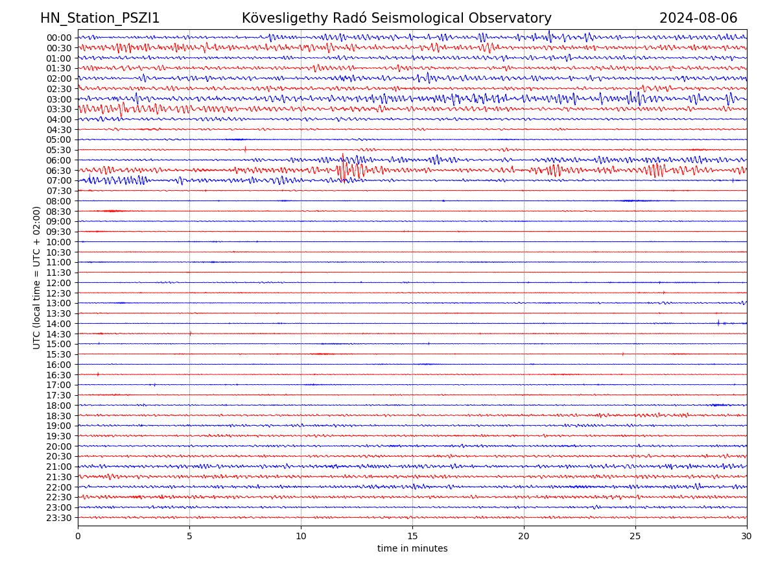Screen dimensions: 778x584
Task: Select the 5 minute x-axis tick label
Action: [189, 537]
